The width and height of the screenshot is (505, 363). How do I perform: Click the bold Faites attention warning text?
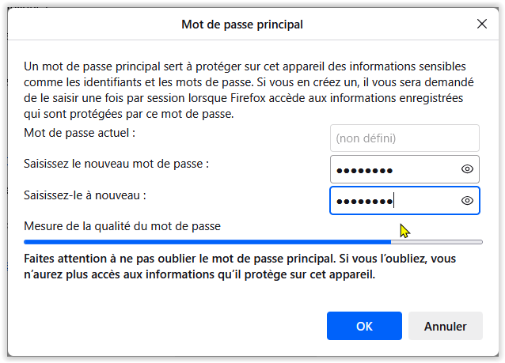(240, 267)
